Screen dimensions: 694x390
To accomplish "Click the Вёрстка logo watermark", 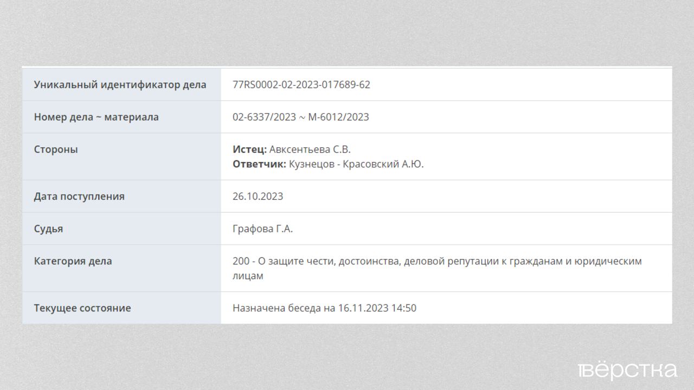I will tap(627, 370).
